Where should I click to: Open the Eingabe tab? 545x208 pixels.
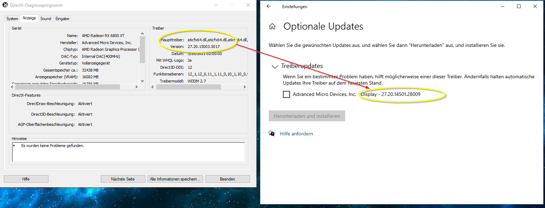[62, 19]
